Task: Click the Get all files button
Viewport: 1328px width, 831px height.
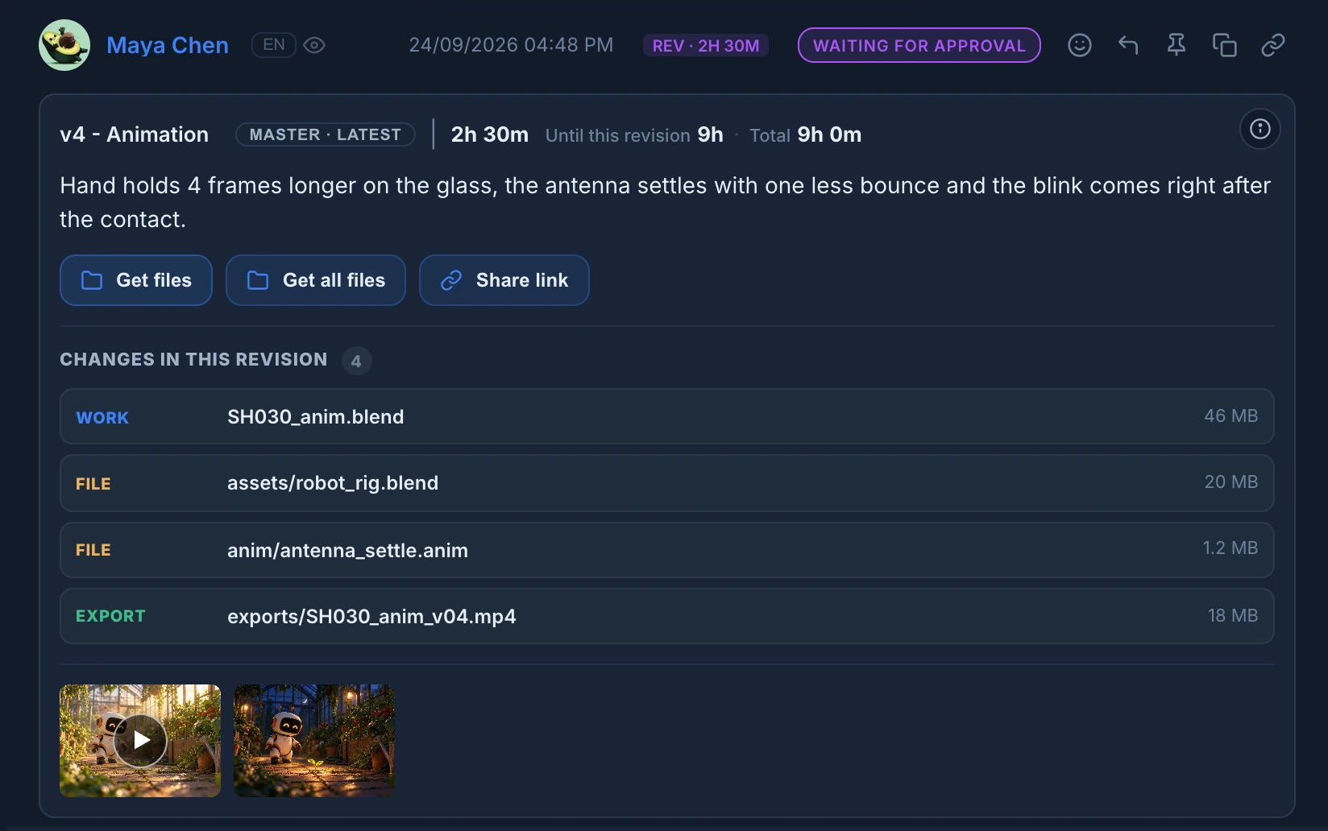Action: tap(316, 280)
